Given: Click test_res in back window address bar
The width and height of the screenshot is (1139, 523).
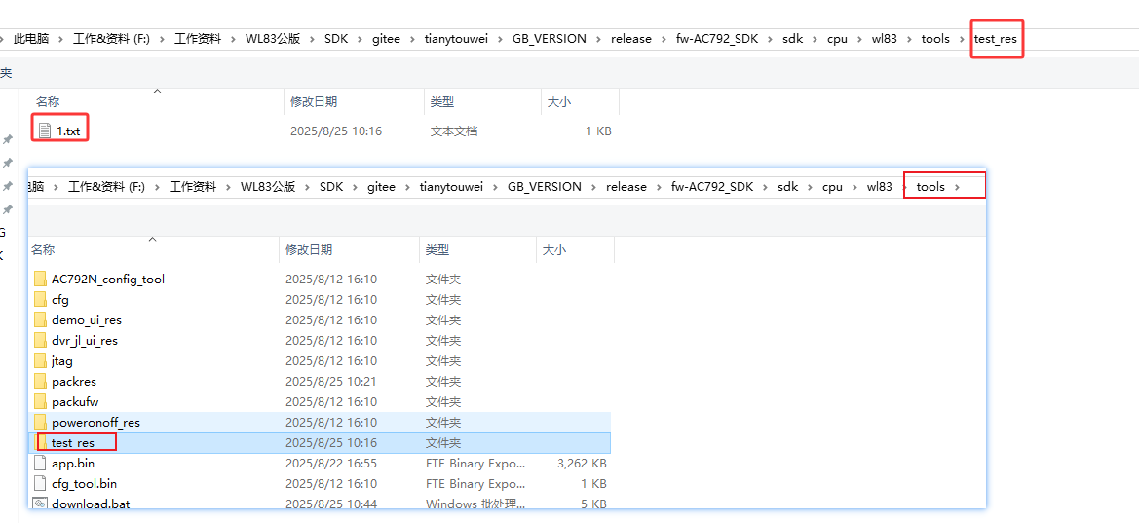Looking at the screenshot, I should tap(995, 39).
